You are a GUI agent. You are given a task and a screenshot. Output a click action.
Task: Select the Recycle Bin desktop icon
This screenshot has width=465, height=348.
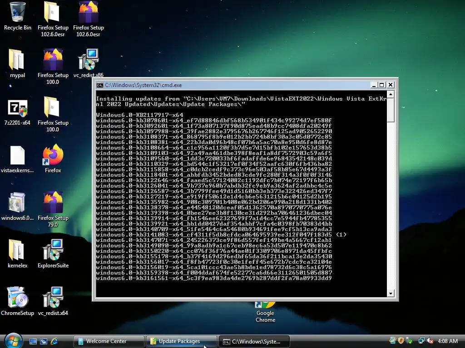coord(17,16)
